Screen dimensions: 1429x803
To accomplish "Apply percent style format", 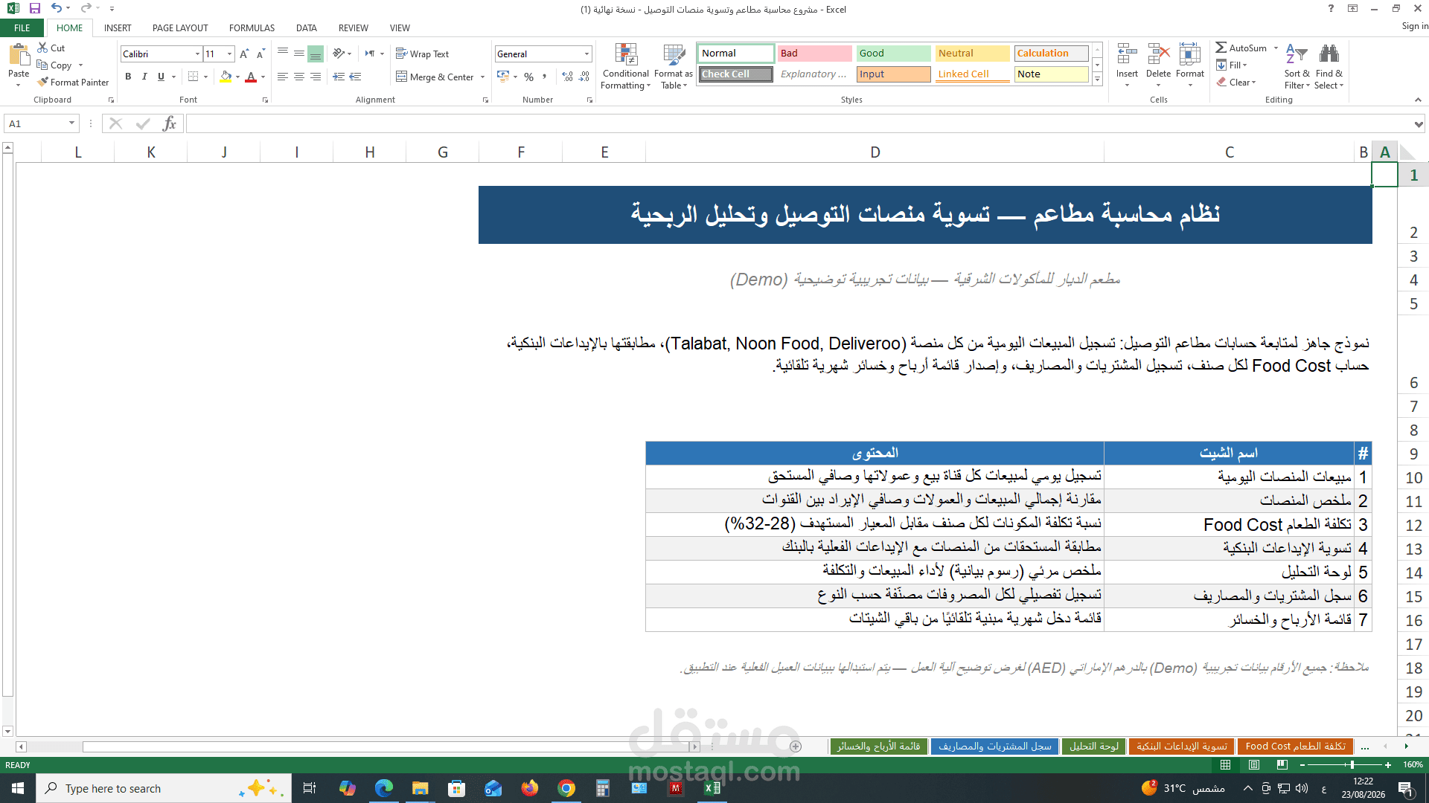I will [528, 77].
